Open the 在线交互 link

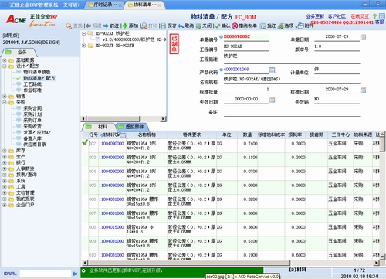pyautogui.click(x=360, y=16)
